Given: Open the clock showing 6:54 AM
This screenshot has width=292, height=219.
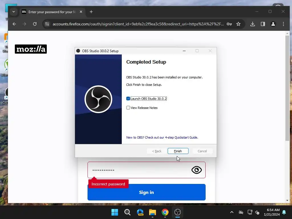Looking at the screenshot, I should pyautogui.click(x=272, y=212).
